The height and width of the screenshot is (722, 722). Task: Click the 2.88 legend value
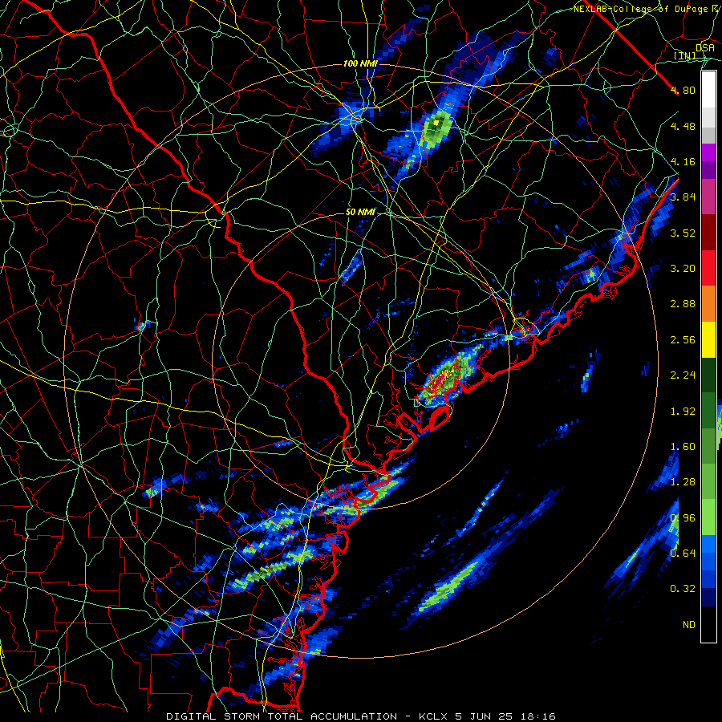pyautogui.click(x=683, y=304)
